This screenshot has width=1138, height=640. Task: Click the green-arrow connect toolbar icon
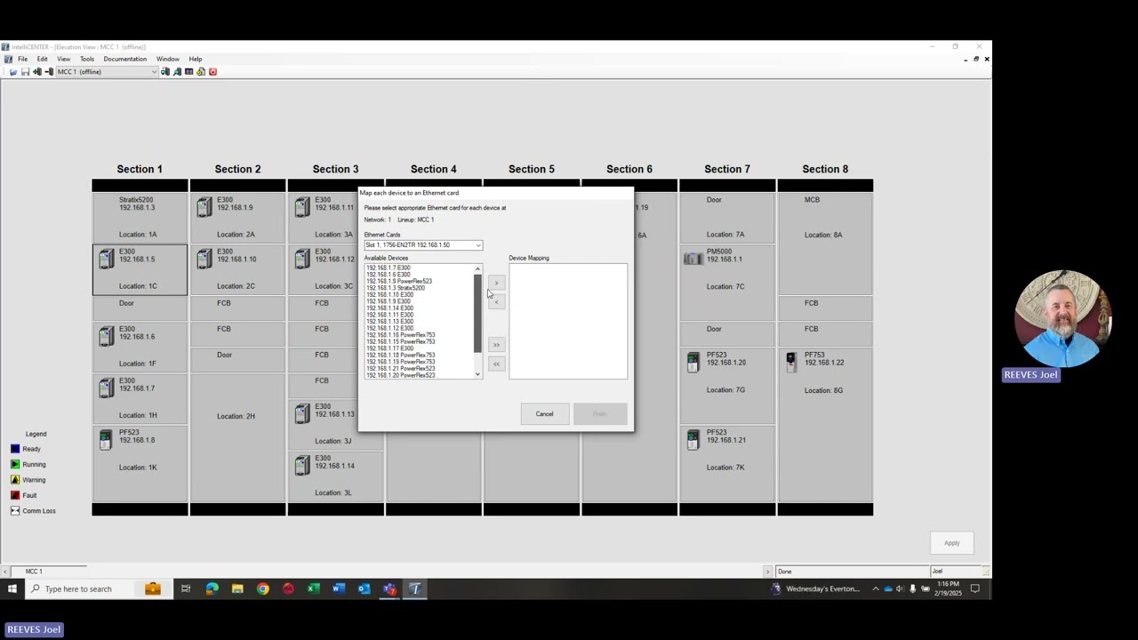37,72
